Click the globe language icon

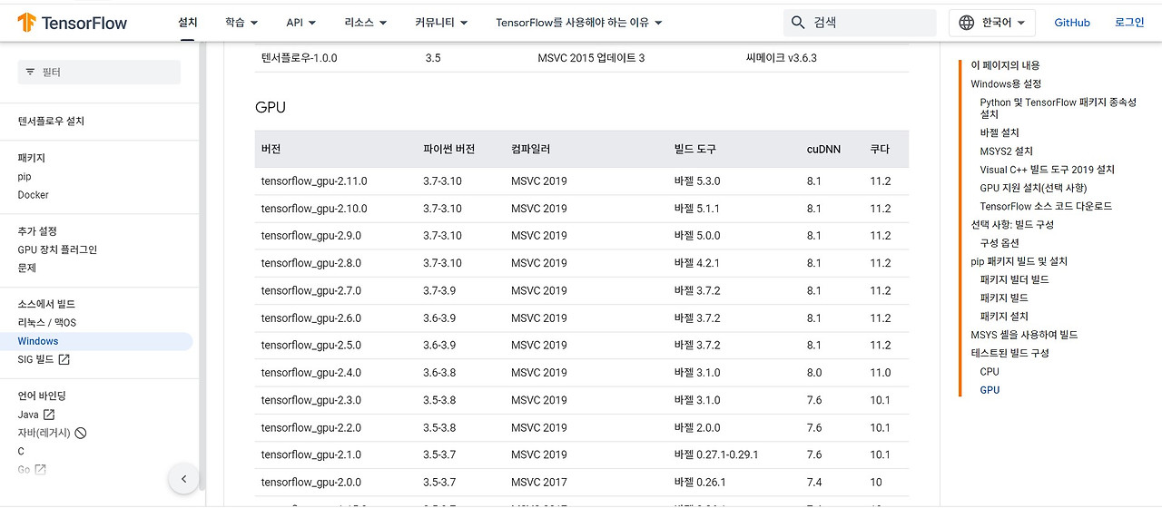pyautogui.click(x=967, y=23)
